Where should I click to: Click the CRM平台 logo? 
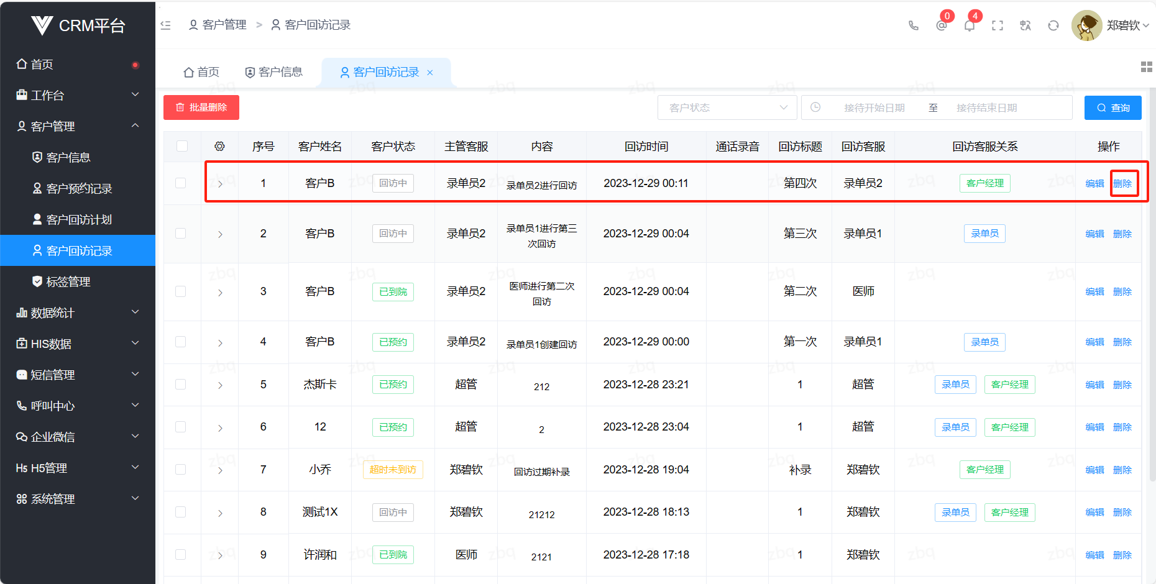78,25
